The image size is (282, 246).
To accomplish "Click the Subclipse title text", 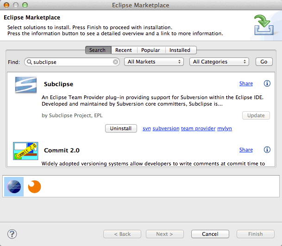I will (x=58, y=84).
